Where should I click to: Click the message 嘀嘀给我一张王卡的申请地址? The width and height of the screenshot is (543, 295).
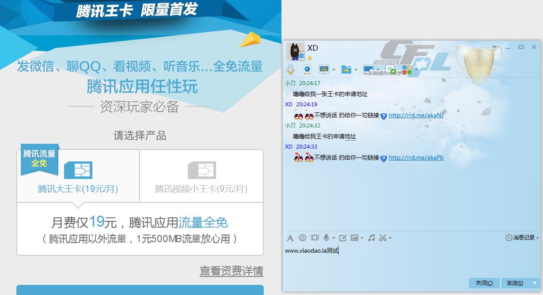tap(330, 94)
